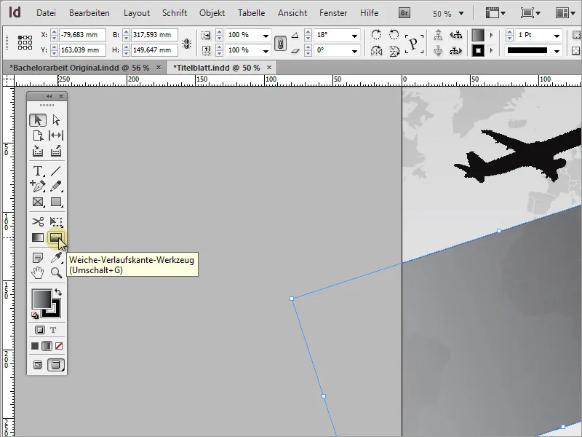
Task: Close the Titelblatt.indd tab
Action: pos(269,67)
